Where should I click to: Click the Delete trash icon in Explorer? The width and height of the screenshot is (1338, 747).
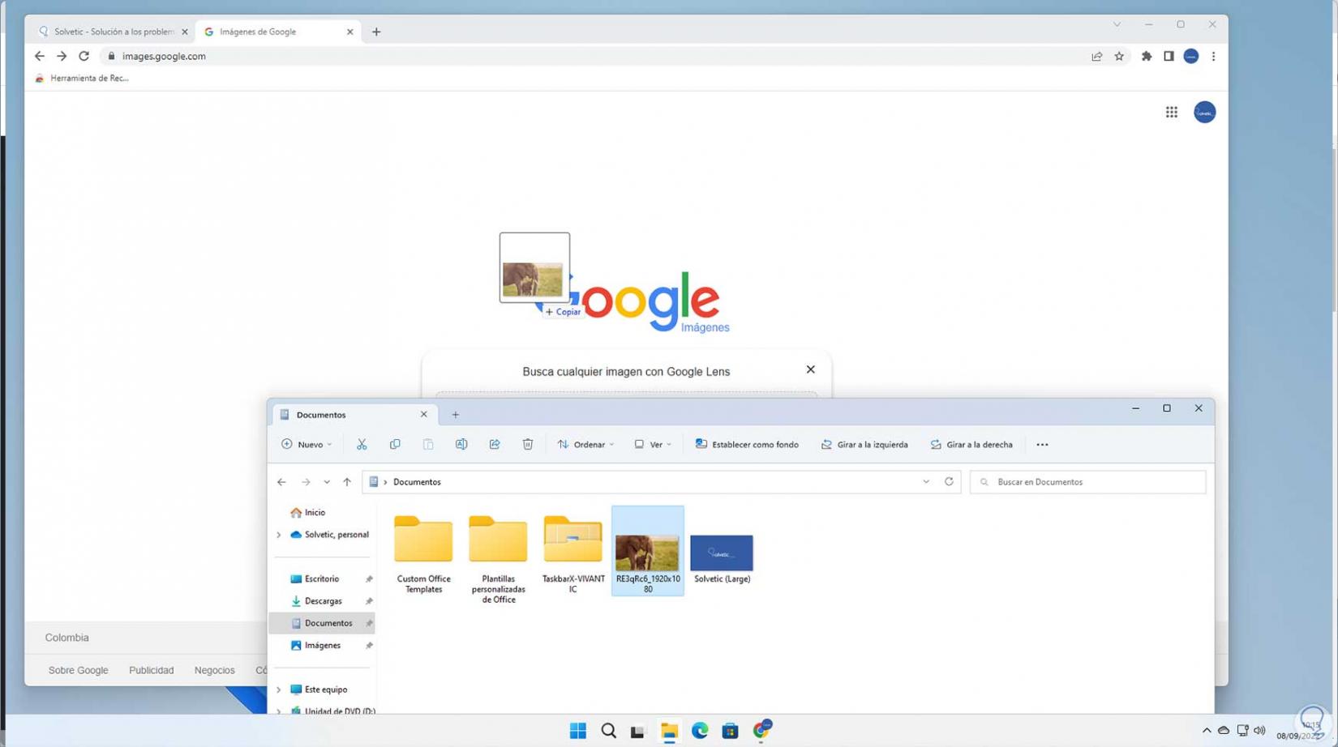[x=528, y=444]
